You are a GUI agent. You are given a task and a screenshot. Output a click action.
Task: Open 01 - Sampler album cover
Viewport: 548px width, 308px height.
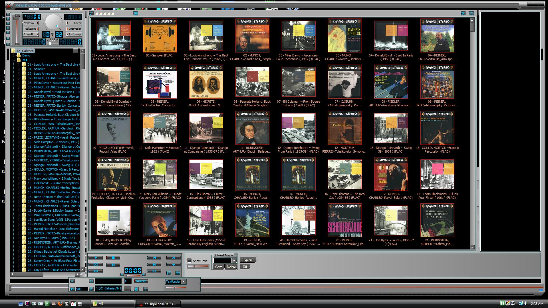tap(160, 36)
